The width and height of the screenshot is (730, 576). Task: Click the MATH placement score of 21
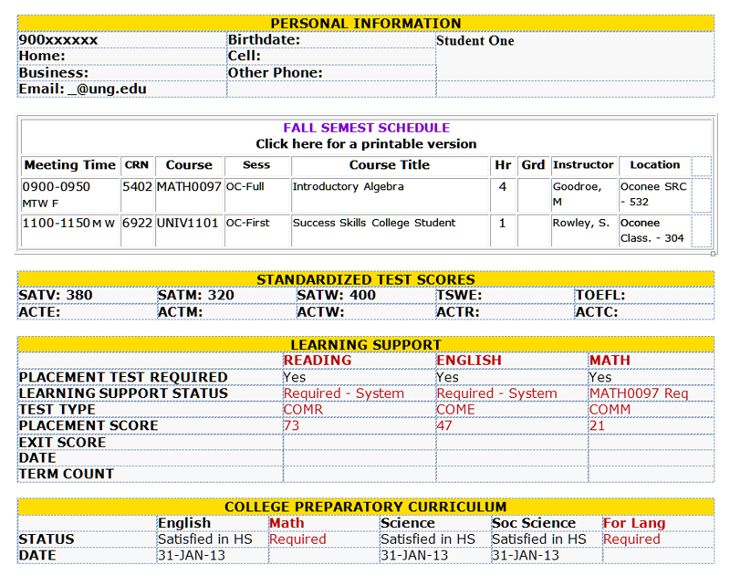coord(596,425)
